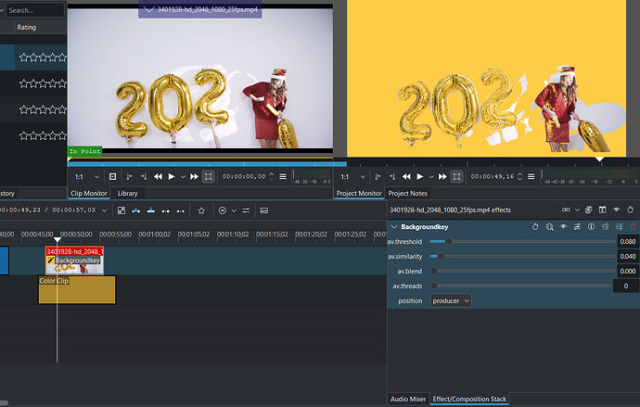The width and height of the screenshot is (640, 407).
Task: Play the timeline in Project Monitor
Action: pos(419,176)
